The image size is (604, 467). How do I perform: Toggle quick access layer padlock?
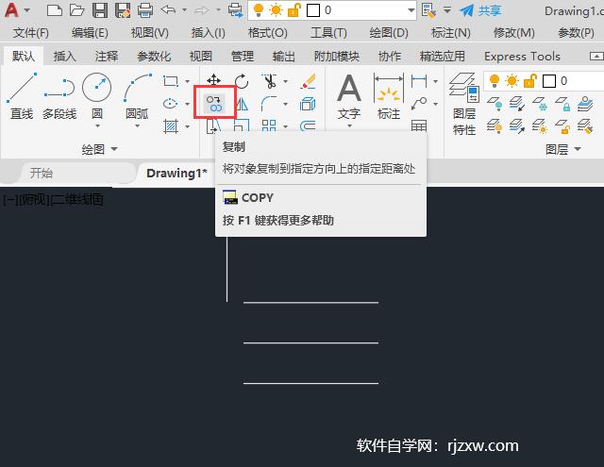click(294, 10)
